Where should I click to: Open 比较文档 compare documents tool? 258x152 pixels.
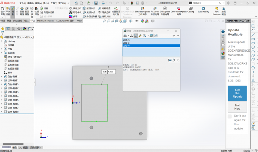pyautogui.click(x=104, y=16)
